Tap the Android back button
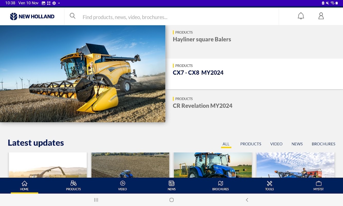The height and width of the screenshot is (206, 343). click(x=247, y=200)
